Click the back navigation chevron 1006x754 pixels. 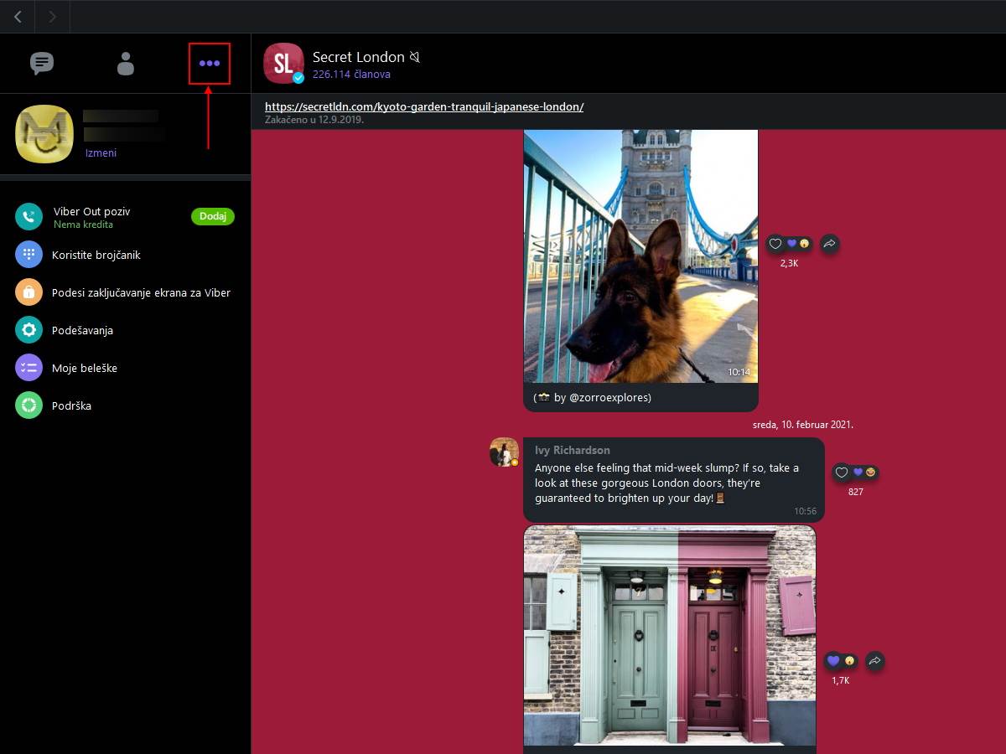pyautogui.click(x=17, y=16)
